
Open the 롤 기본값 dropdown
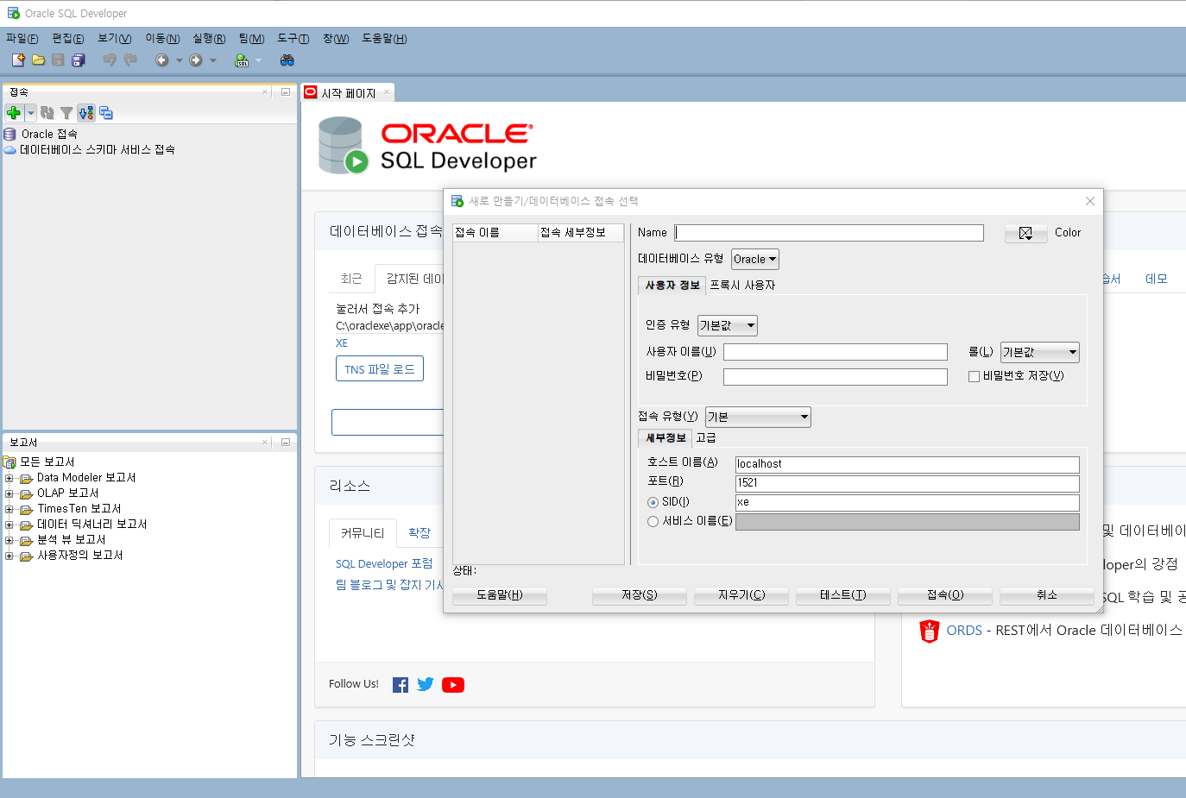click(x=1040, y=352)
